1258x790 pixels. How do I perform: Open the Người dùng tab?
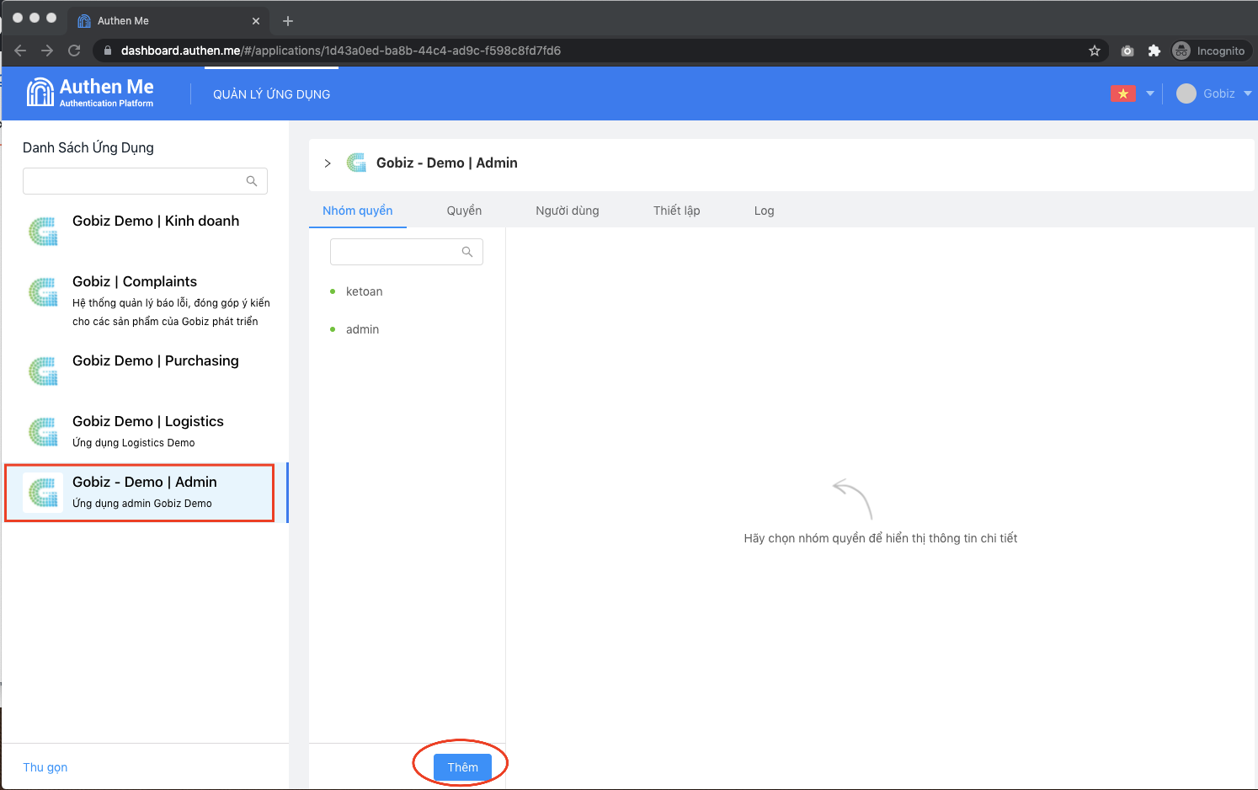click(x=568, y=211)
